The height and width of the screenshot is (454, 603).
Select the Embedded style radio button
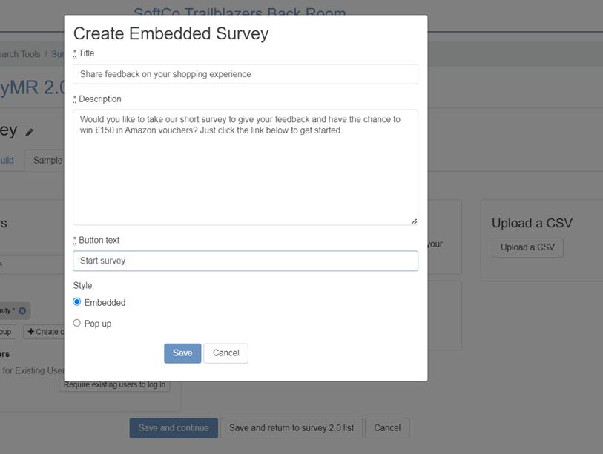pyautogui.click(x=76, y=301)
